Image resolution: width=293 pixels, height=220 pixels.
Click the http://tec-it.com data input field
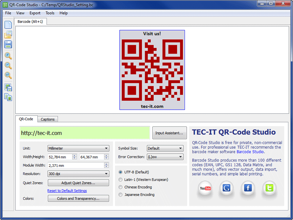coord(85,133)
